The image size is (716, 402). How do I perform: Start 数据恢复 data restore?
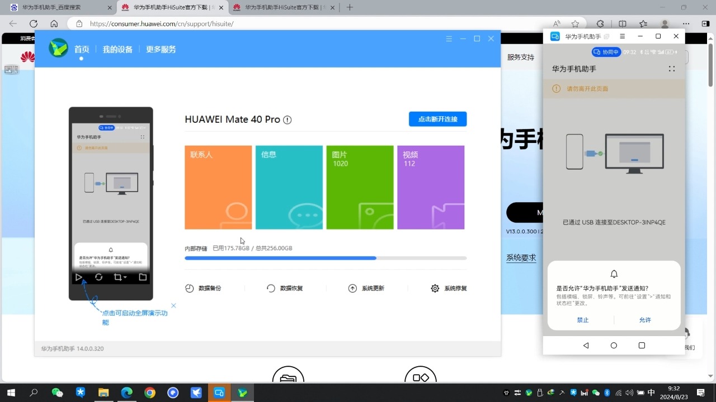click(285, 289)
